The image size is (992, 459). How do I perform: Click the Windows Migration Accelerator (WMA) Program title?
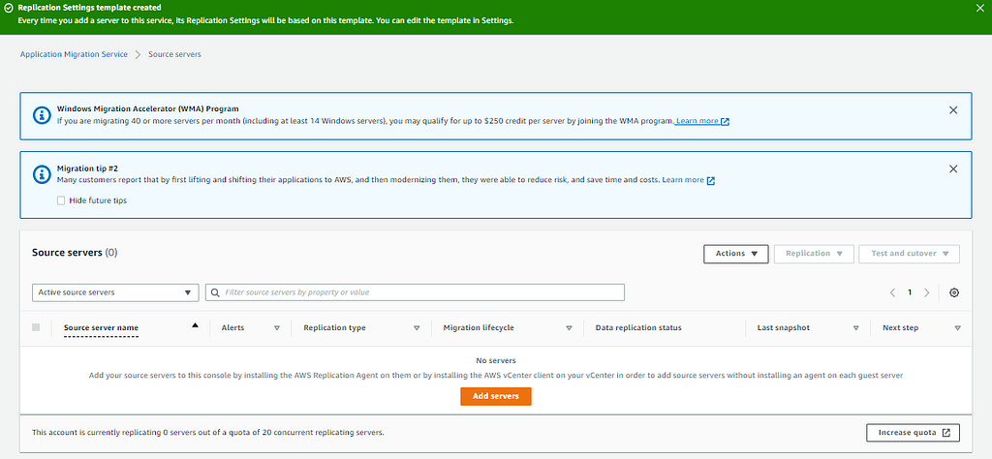tap(147, 108)
